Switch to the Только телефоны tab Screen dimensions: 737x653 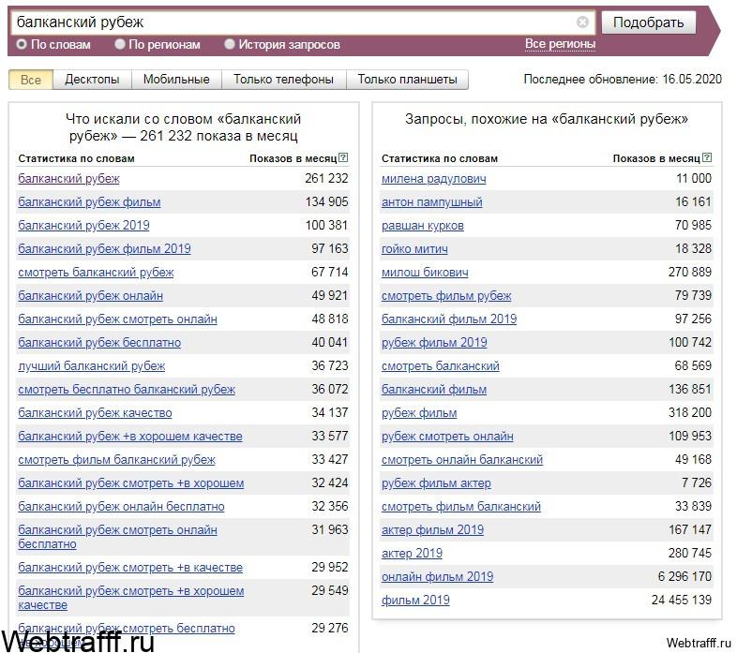(283, 80)
